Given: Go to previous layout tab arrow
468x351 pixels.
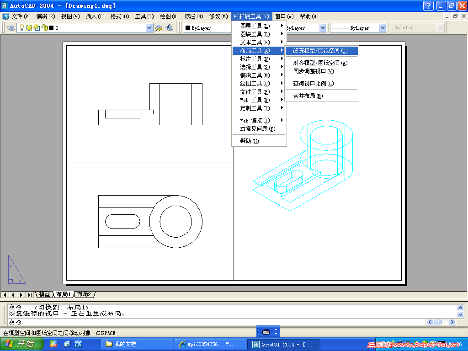Looking at the screenshot, I should click(x=13, y=295).
